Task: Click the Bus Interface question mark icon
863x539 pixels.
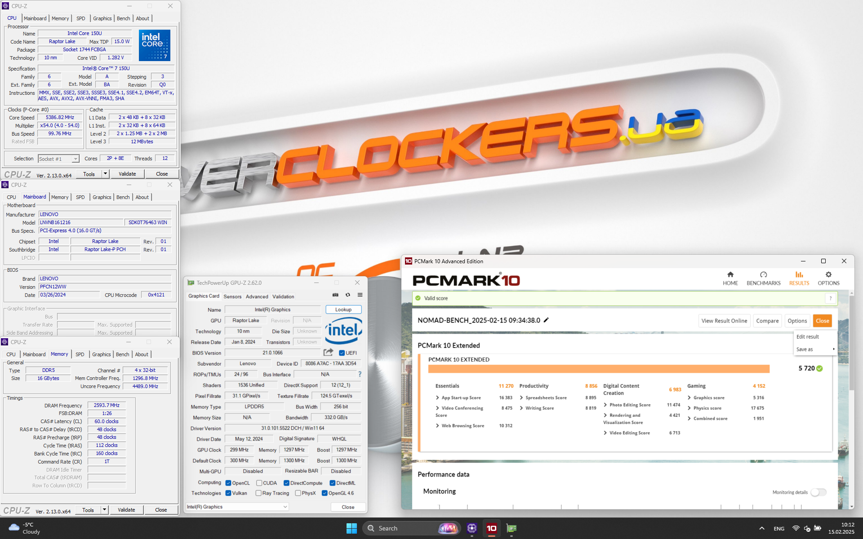Action: [360, 374]
